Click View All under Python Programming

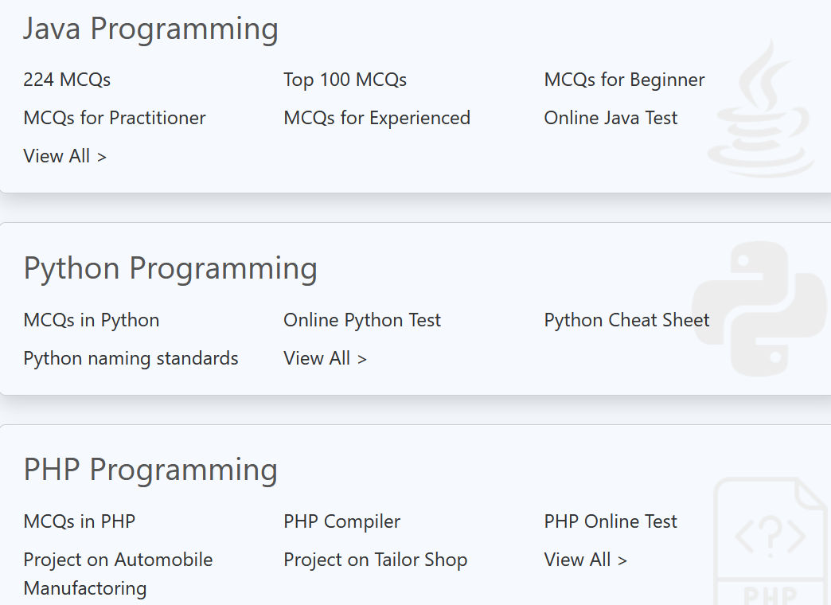(x=326, y=358)
